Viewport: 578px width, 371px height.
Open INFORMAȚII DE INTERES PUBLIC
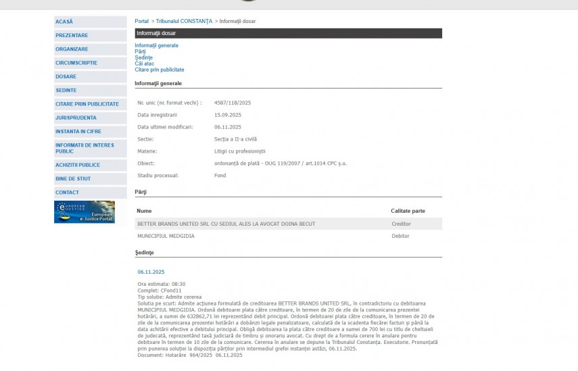(x=85, y=148)
